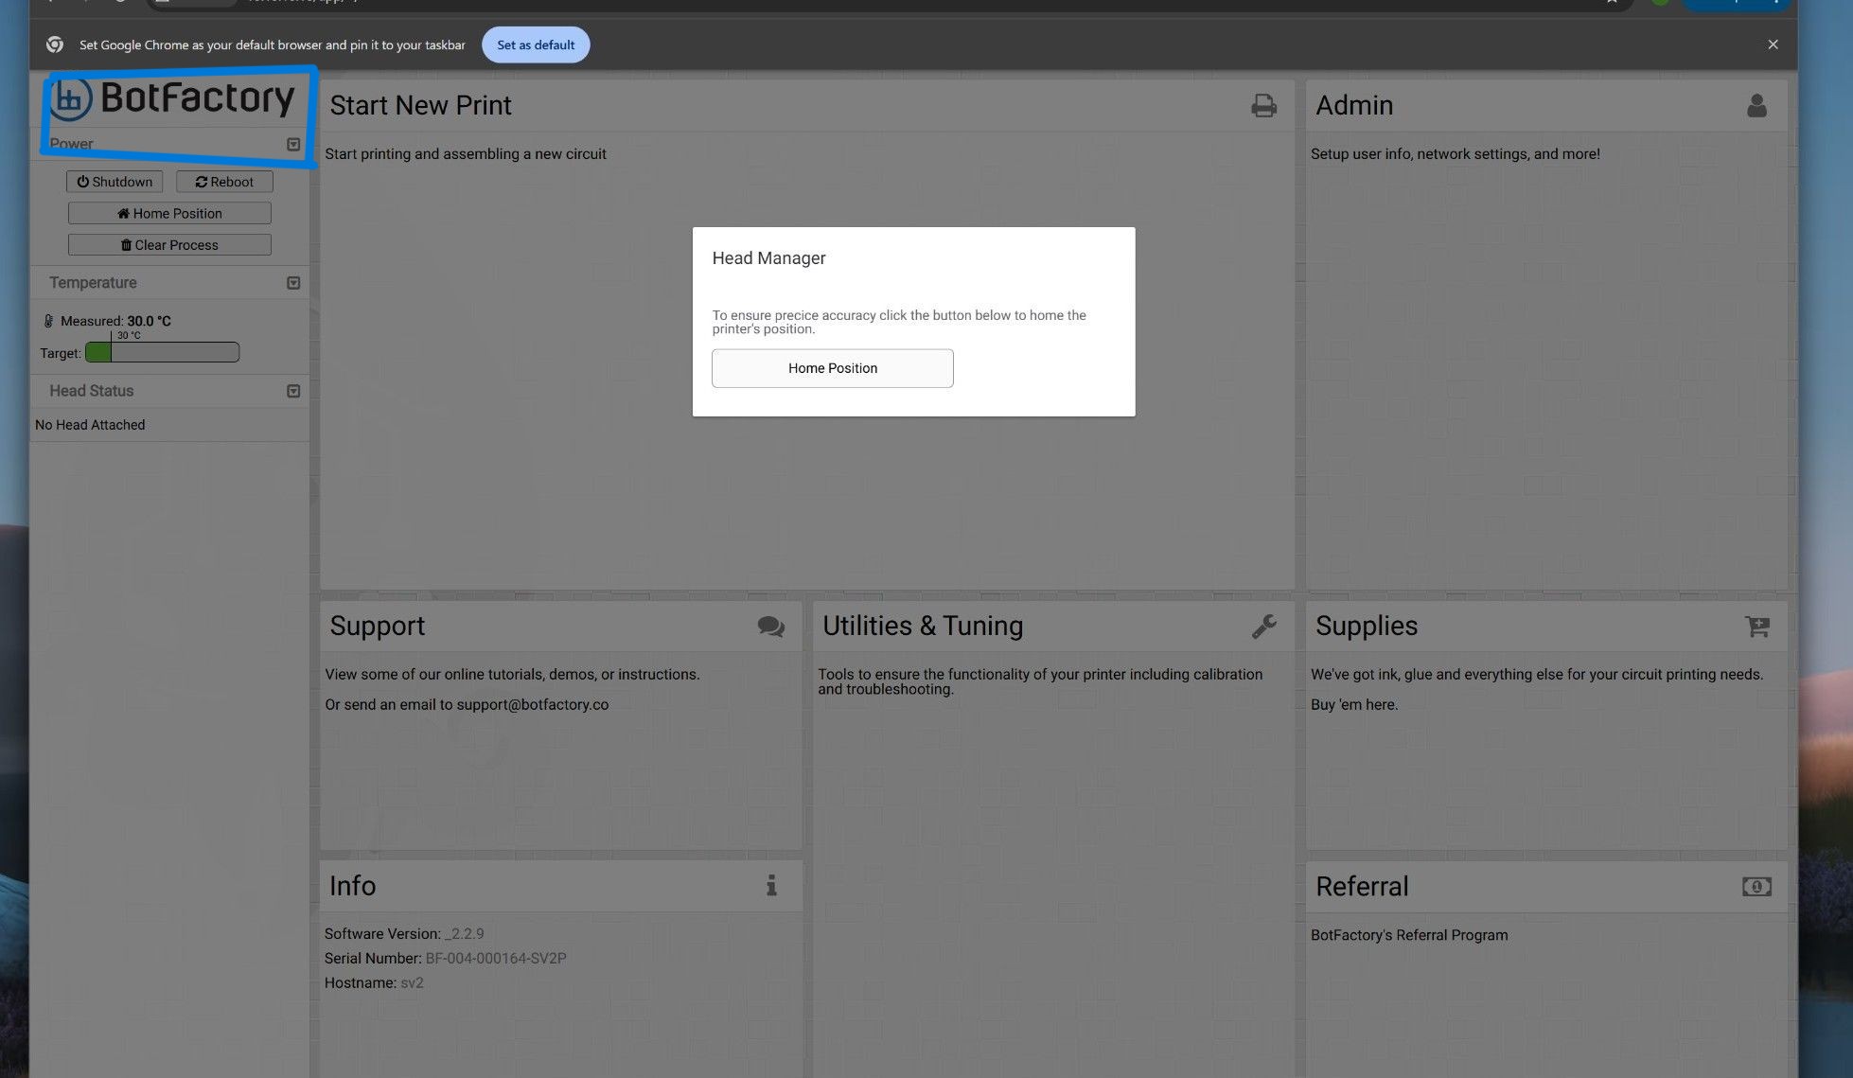Click the Utilities & Tuning wrench icon

point(1263,627)
